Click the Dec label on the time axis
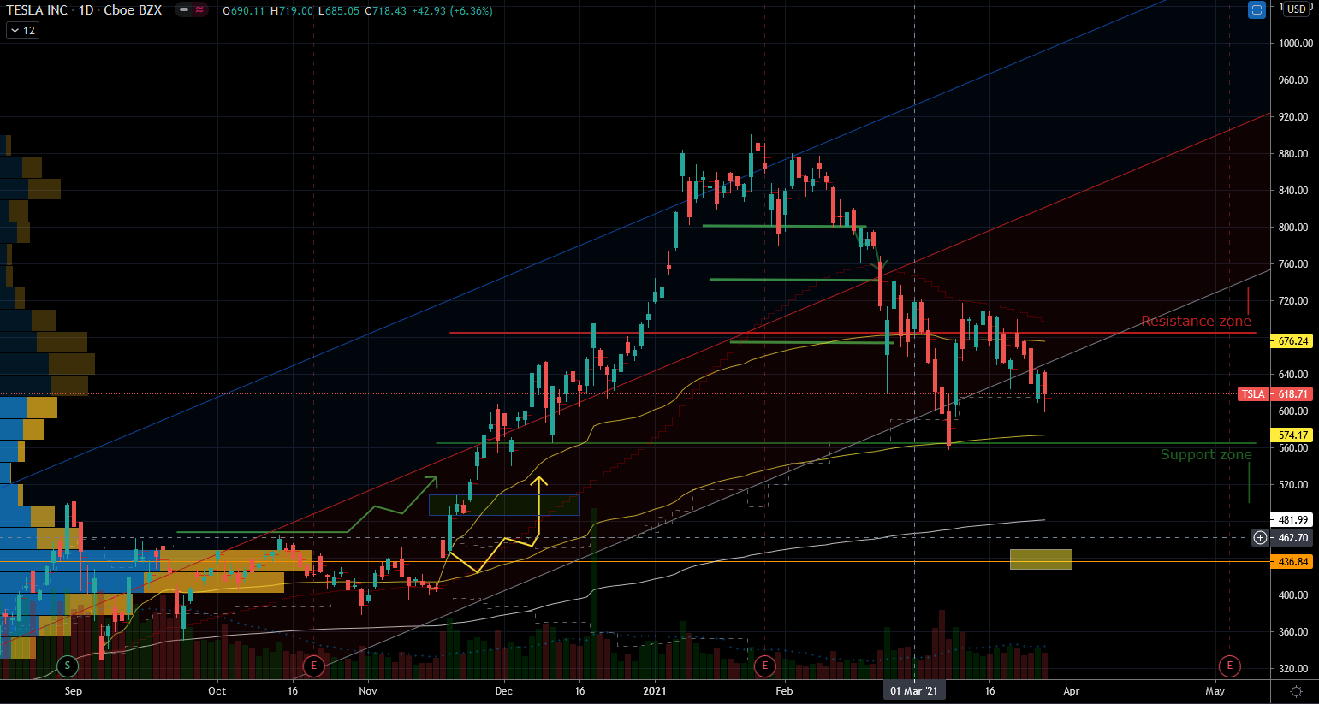The width and height of the screenshot is (1319, 704). pos(503,691)
